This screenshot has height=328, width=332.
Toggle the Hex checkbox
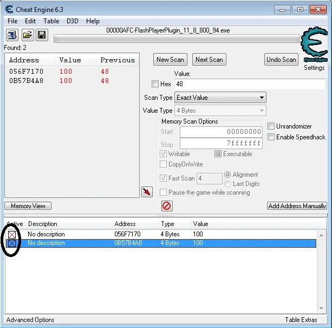[155, 84]
